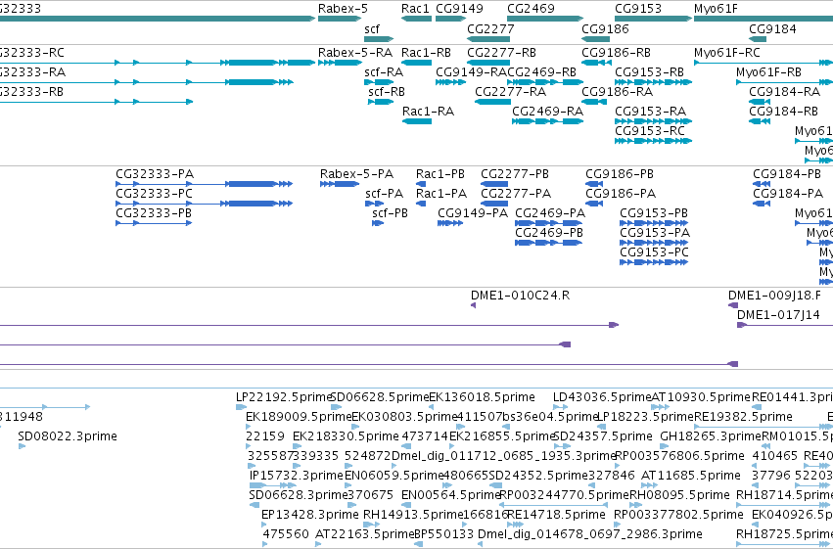Select transcript scf-RA
This screenshot has width=833, height=549.
click(379, 82)
